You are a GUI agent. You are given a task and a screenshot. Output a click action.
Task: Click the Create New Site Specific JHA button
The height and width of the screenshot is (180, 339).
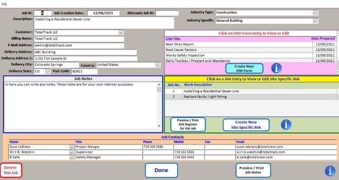[246, 125]
